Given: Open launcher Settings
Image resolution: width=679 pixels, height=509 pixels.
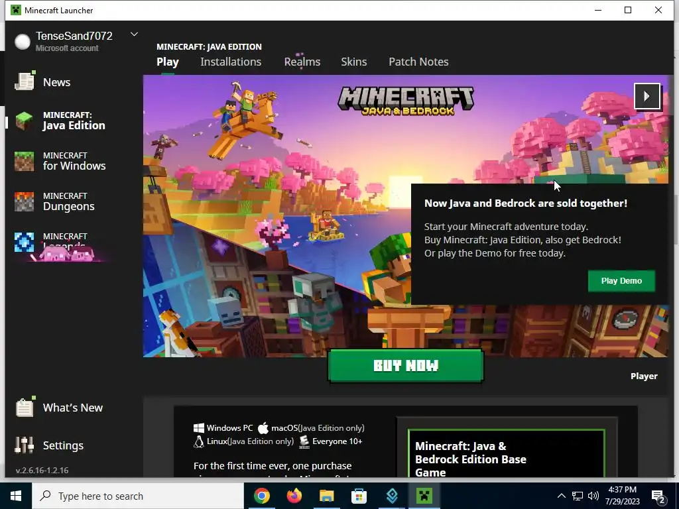Looking at the screenshot, I should 49,445.
